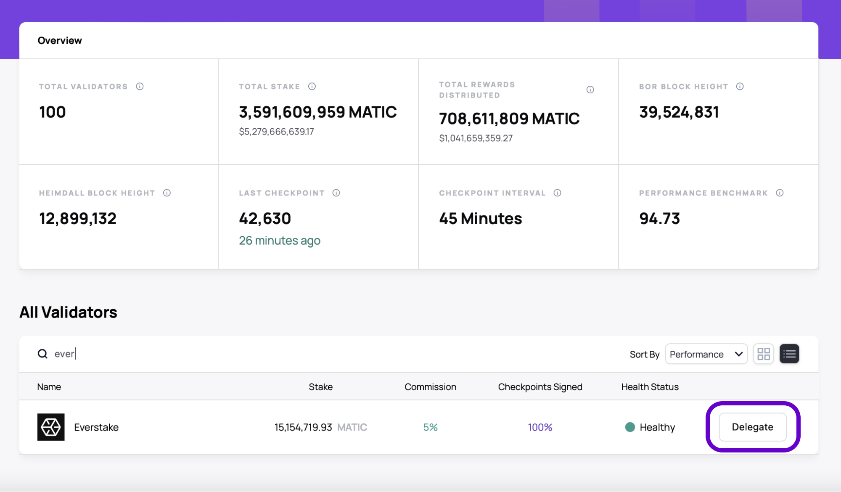Click the 15,154,719.93 MATIC stake value
The height and width of the screenshot is (492, 841).
click(x=321, y=427)
